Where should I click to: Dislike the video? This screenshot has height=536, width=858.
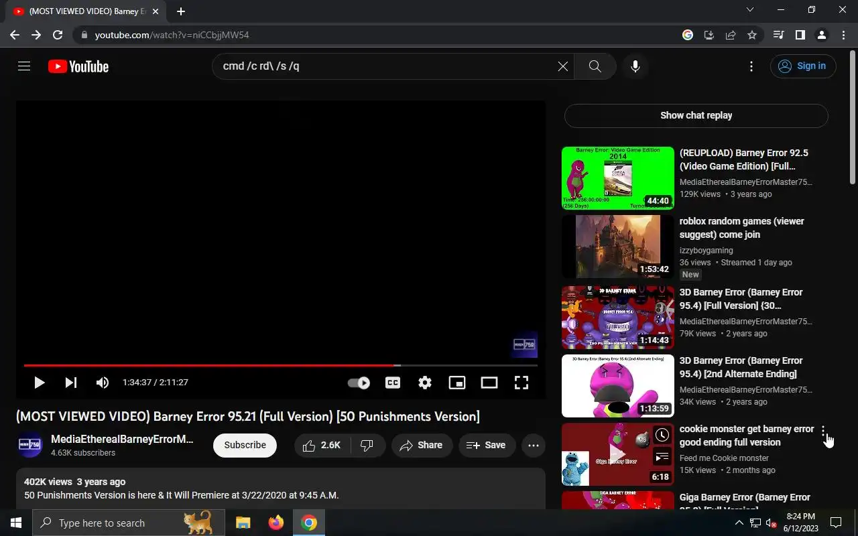tap(367, 445)
